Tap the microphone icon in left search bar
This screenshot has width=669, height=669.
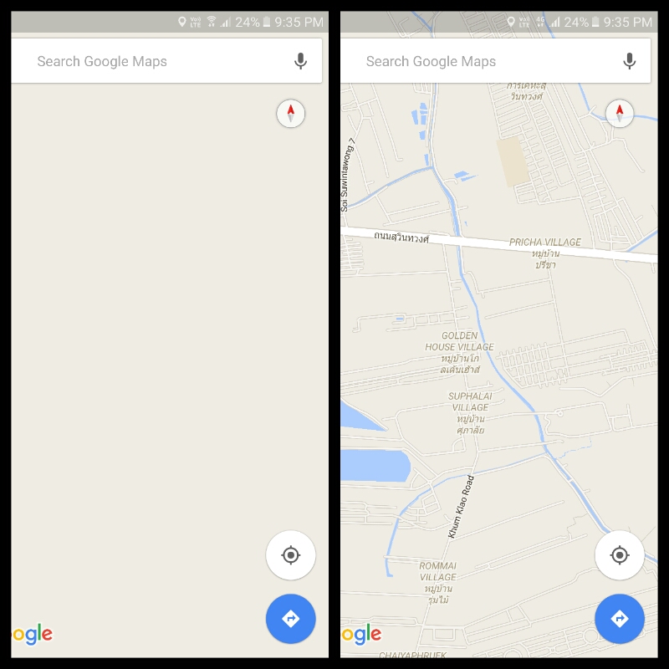tap(300, 61)
